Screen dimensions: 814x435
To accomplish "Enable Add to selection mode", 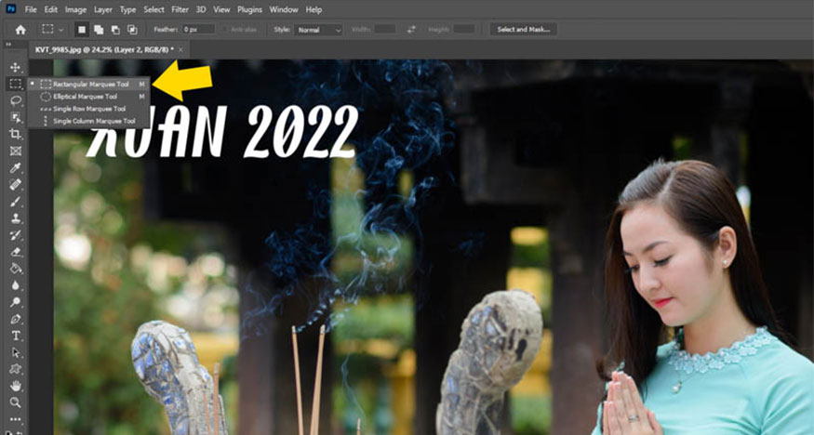I will [99, 30].
